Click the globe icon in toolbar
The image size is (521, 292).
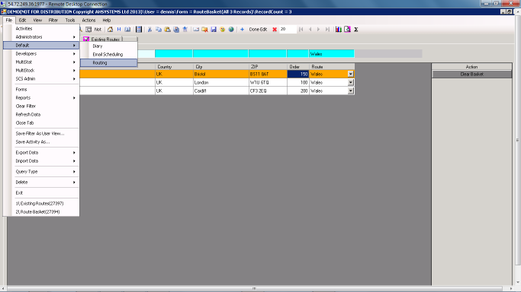[231, 30]
